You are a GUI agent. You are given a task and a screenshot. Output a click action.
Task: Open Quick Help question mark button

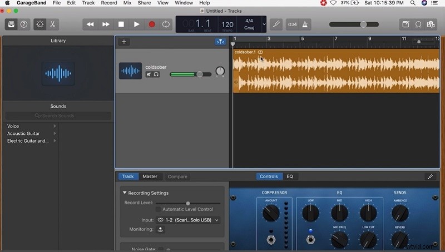(24, 24)
